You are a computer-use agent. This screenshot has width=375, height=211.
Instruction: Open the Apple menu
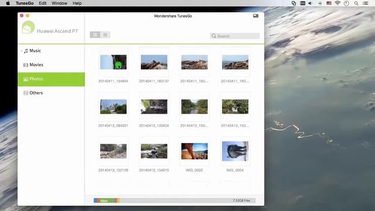(x=8, y=3)
